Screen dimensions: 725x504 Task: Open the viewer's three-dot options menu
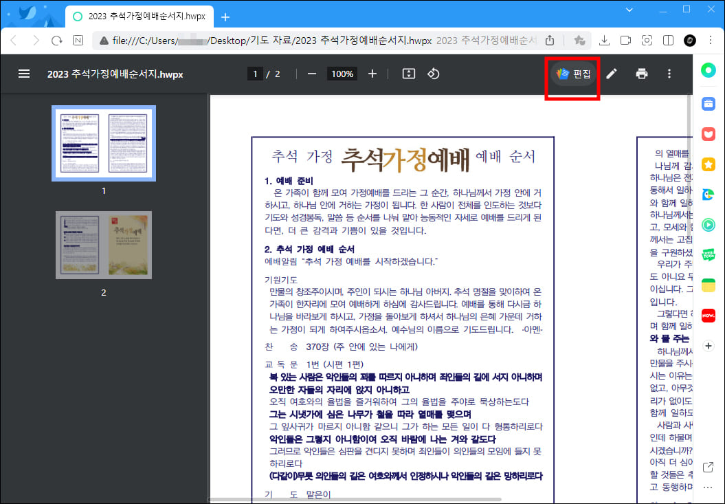(669, 74)
